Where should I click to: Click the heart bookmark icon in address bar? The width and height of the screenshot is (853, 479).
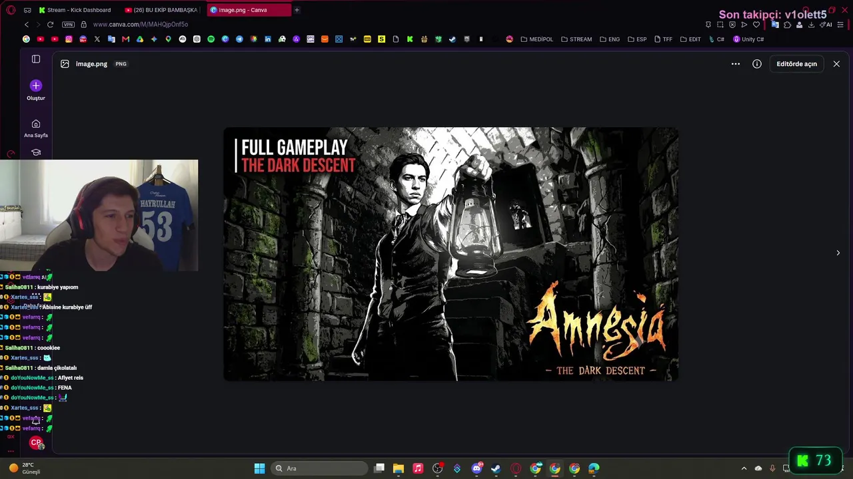click(756, 25)
